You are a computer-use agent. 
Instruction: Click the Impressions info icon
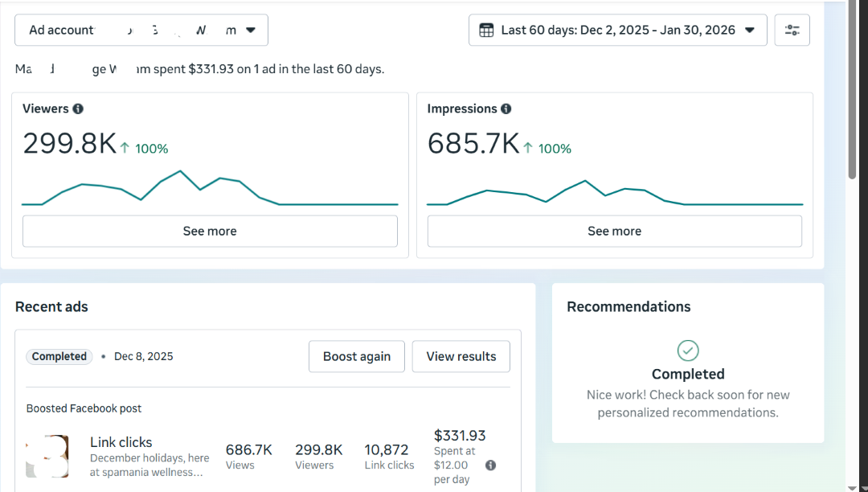coord(505,109)
